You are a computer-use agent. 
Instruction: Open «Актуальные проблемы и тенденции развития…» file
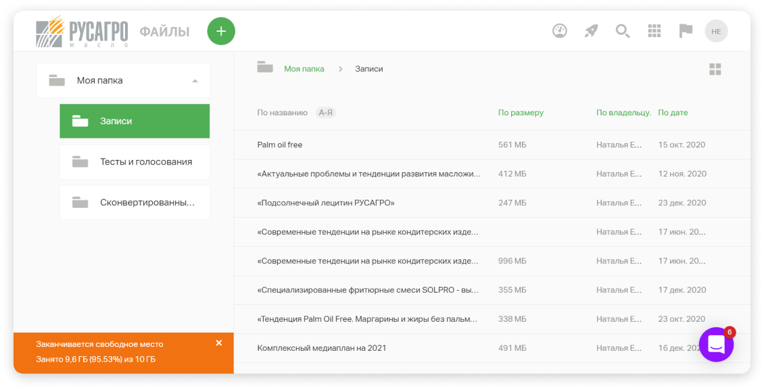point(369,173)
